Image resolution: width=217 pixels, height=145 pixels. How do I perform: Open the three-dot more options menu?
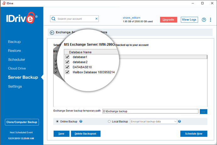tap(210, 20)
